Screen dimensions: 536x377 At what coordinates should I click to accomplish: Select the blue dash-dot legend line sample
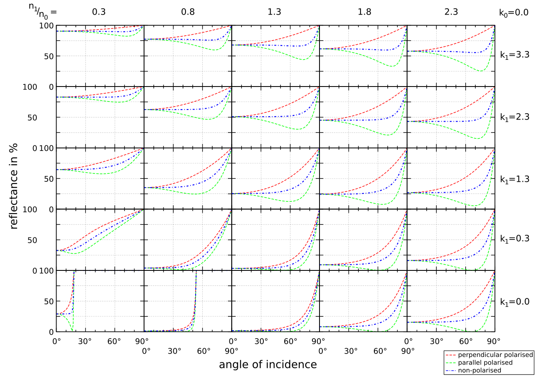(x=451, y=370)
